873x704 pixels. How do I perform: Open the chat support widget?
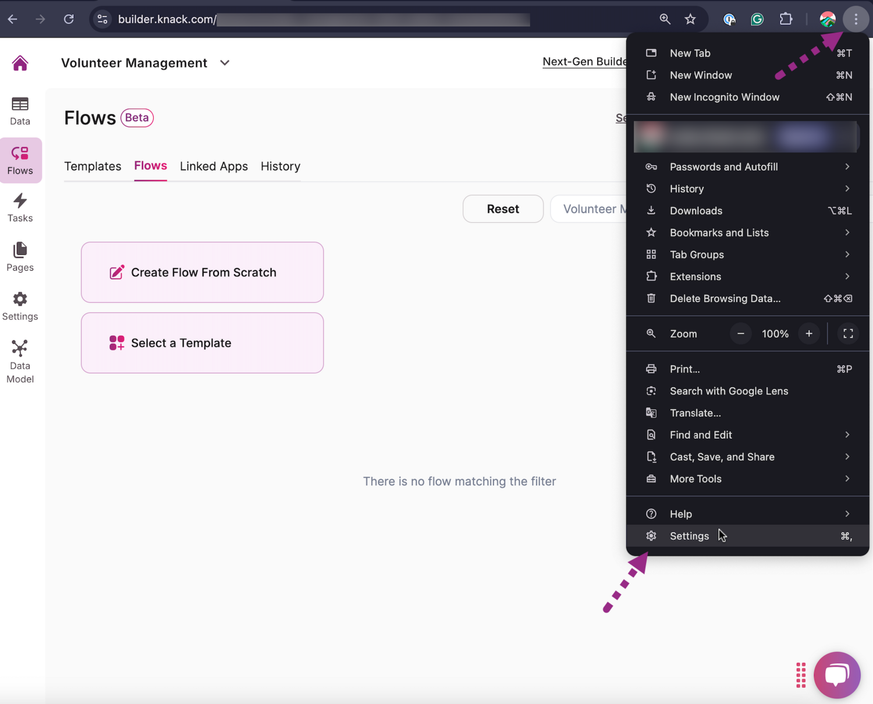836,675
